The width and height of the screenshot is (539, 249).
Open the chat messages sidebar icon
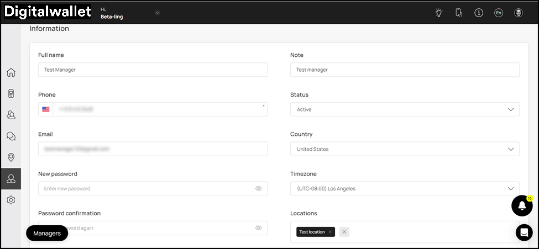coord(11,136)
